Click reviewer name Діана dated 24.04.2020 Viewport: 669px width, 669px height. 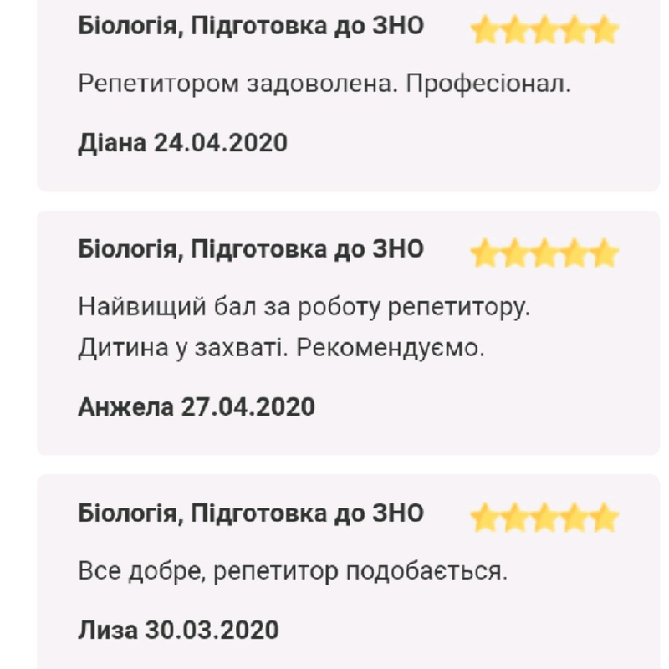182,142
